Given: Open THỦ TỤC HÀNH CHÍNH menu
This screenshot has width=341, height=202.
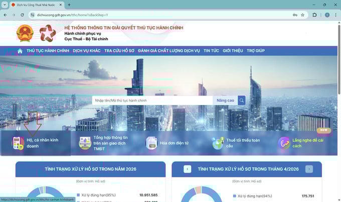Looking at the screenshot, I should (48, 51).
